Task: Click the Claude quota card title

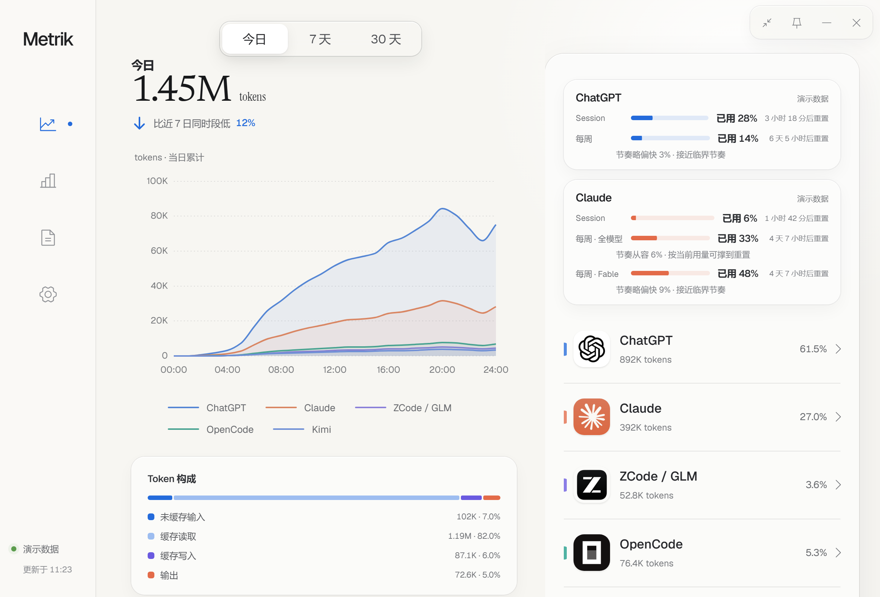Action: pyautogui.click(x=593, y=198)
